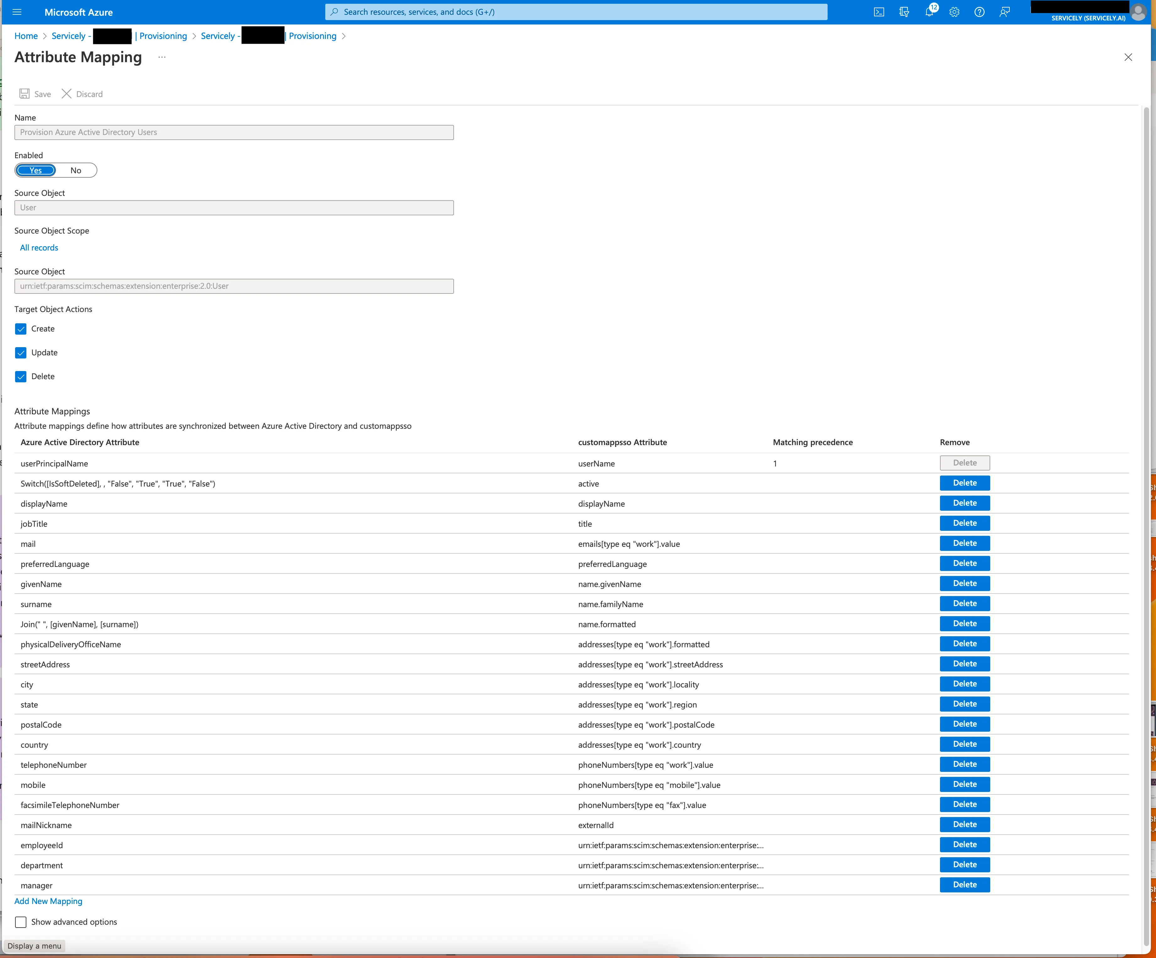Viewport: 1156px width, 958px height.
Task: Click the externalId target attribute
Action: (596, 825)
